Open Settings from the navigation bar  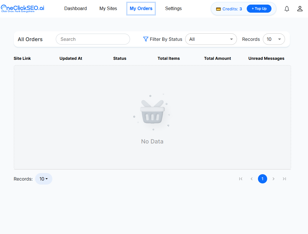[173, 8]
